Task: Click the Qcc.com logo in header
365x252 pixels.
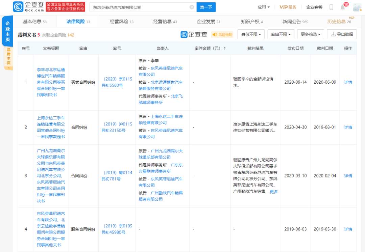Action: 28,7
